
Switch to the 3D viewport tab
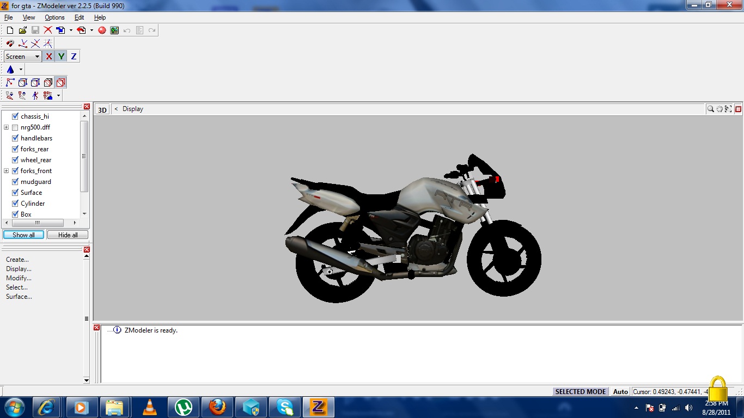point(102,109)
